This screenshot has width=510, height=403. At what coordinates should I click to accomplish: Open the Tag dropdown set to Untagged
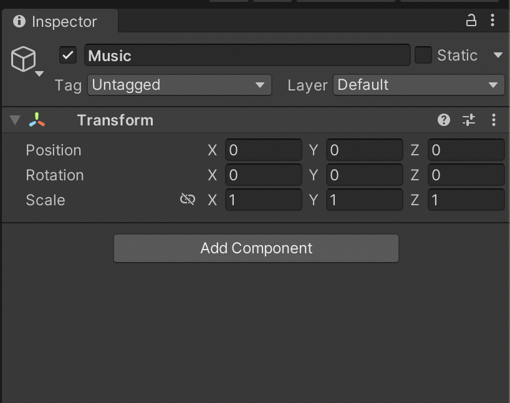179,85
